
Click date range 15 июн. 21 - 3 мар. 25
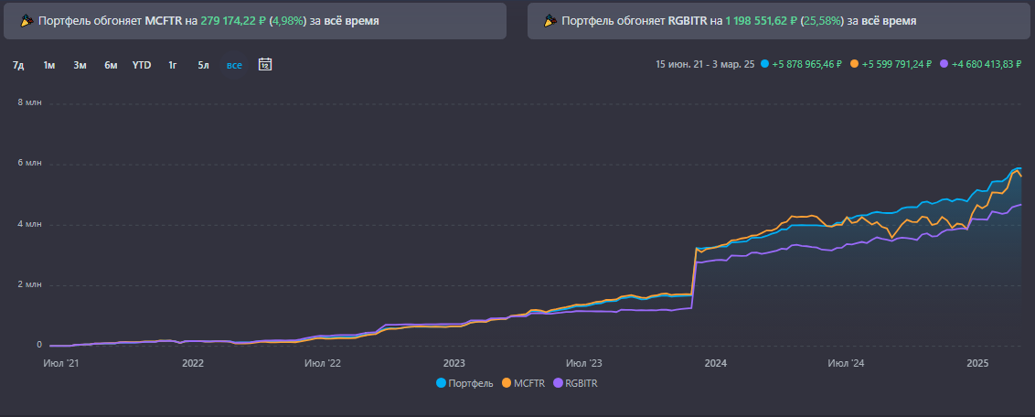[x=705, y=64]
